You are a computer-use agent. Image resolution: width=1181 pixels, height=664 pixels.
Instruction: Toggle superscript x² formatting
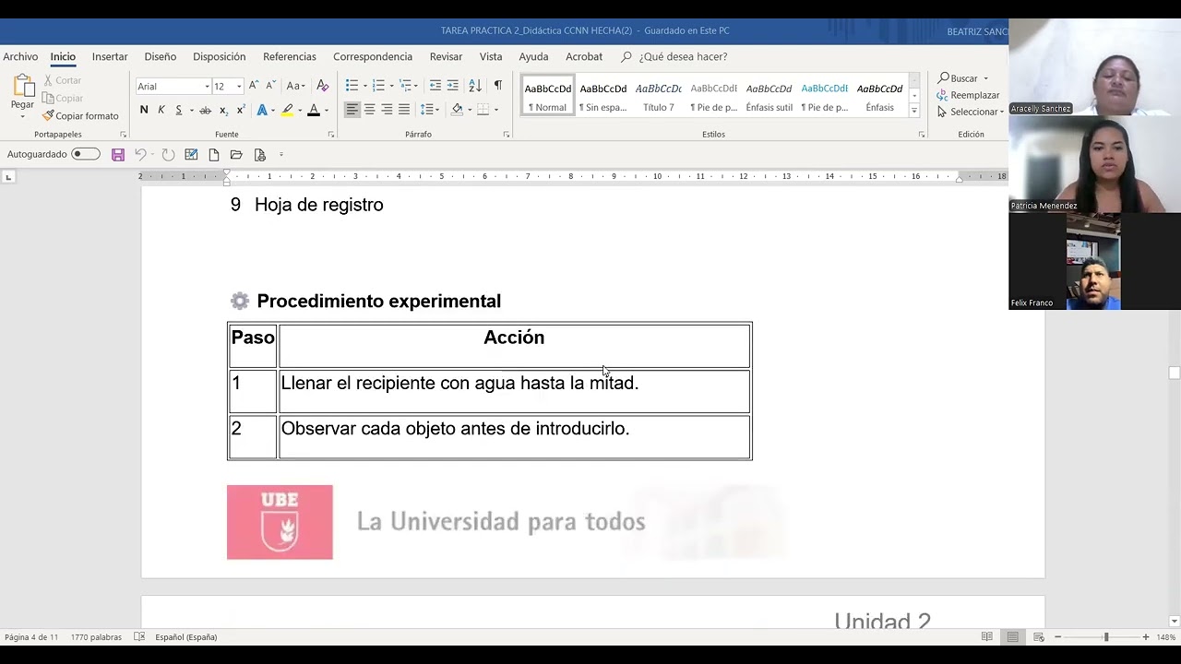click(241, 110)
